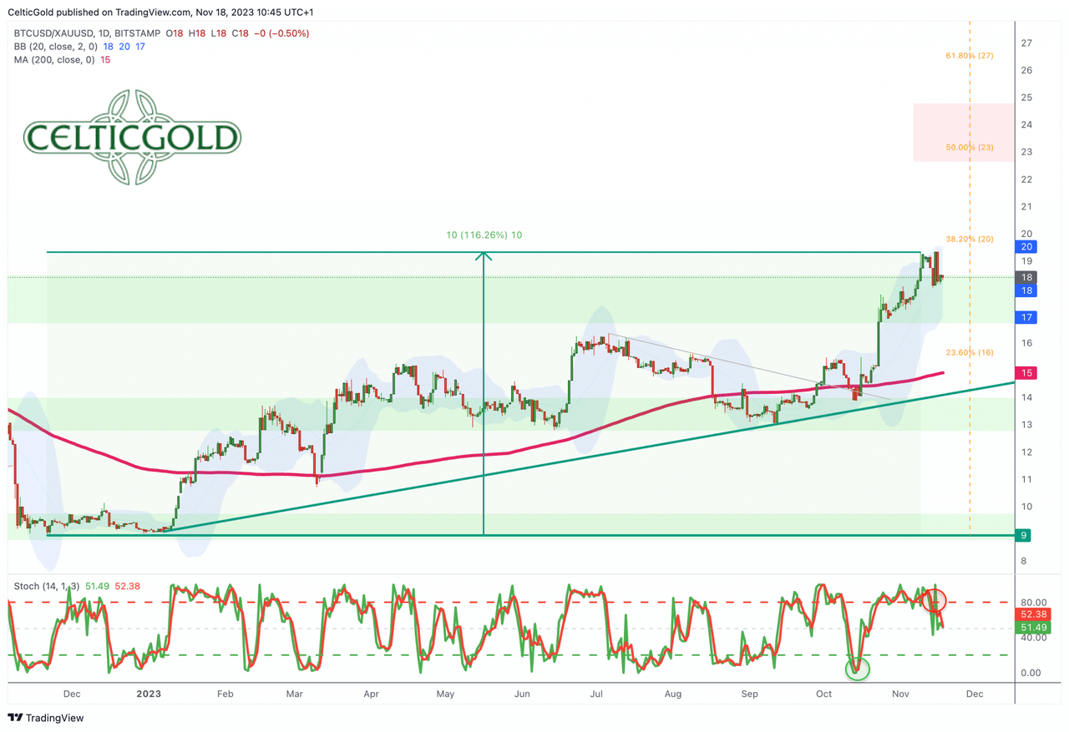Screen dimensions: 1069x732
Task: Click the red circle marking the Stoch overbought peak
Action: (x=935, y=599)
